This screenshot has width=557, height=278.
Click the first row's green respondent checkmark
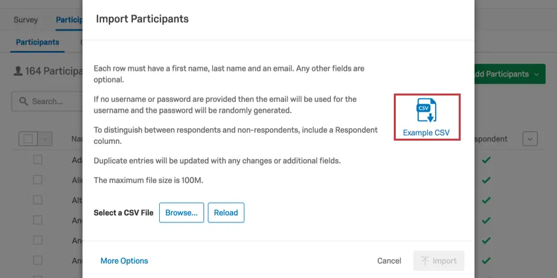[486, 160]
